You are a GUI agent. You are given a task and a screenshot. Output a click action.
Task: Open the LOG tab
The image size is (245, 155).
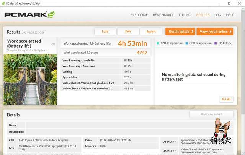click(x=218, y=15)
